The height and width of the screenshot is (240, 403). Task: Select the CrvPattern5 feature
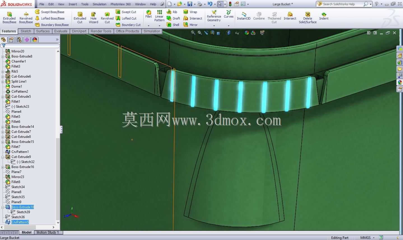[20, 222]
